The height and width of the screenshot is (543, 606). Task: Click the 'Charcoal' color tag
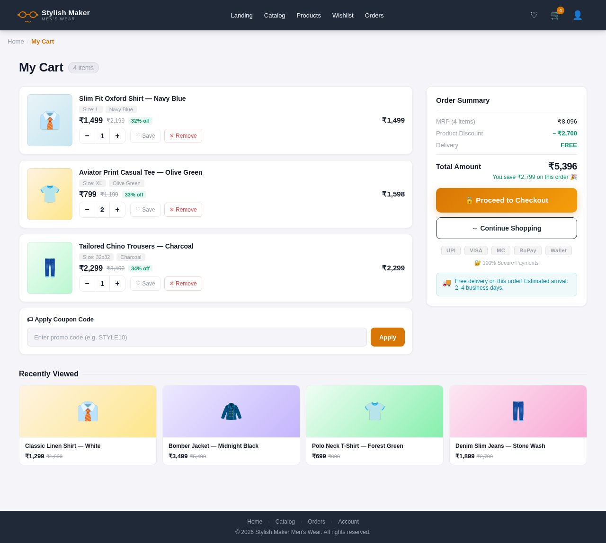pyautogui.click(x=131, y=257)
